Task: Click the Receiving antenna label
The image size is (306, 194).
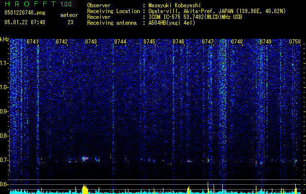Action: (112, 23)
